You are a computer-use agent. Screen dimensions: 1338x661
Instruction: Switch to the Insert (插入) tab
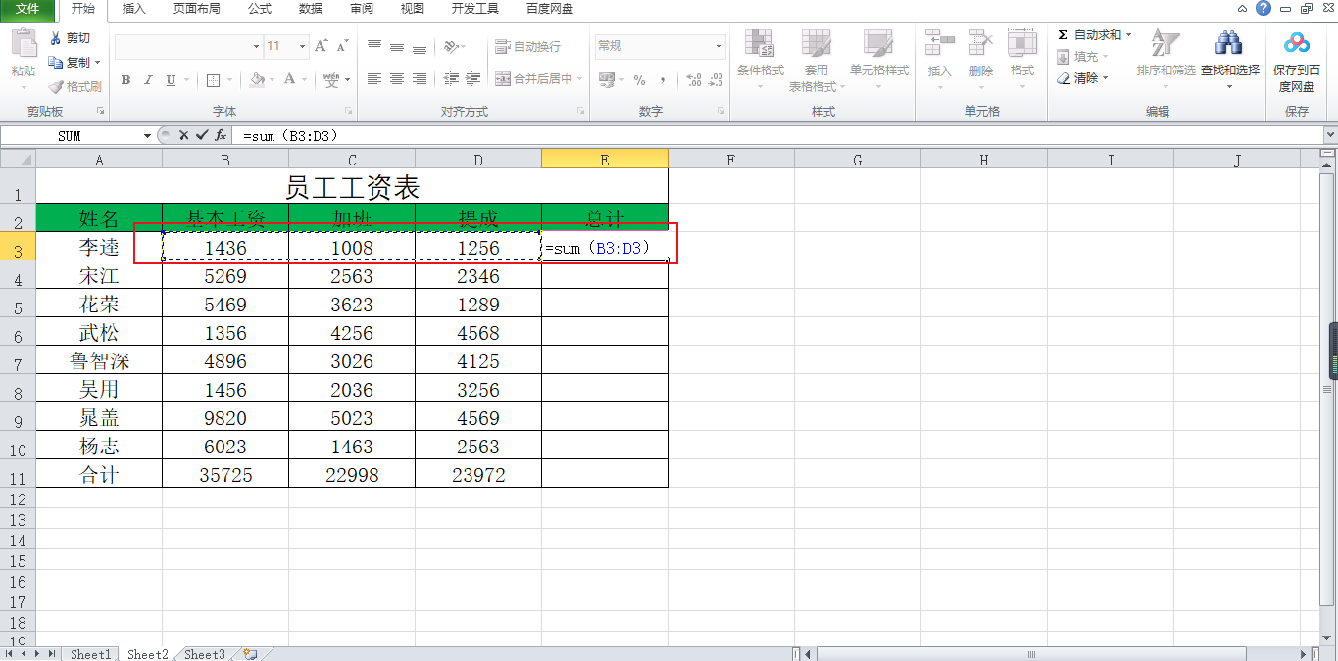click(133, 9)
